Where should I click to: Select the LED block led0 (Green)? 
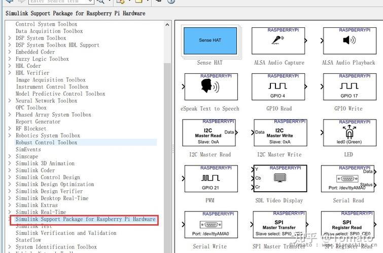pyautogui.click(x=350, y=133)
